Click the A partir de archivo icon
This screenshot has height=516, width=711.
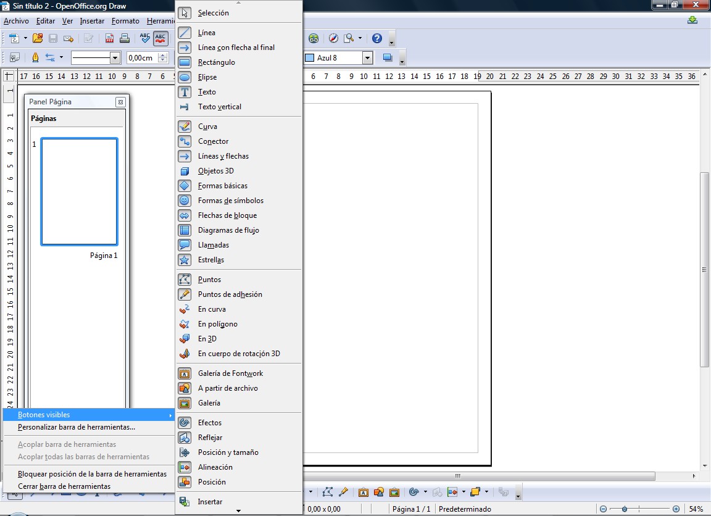[185, 388]
